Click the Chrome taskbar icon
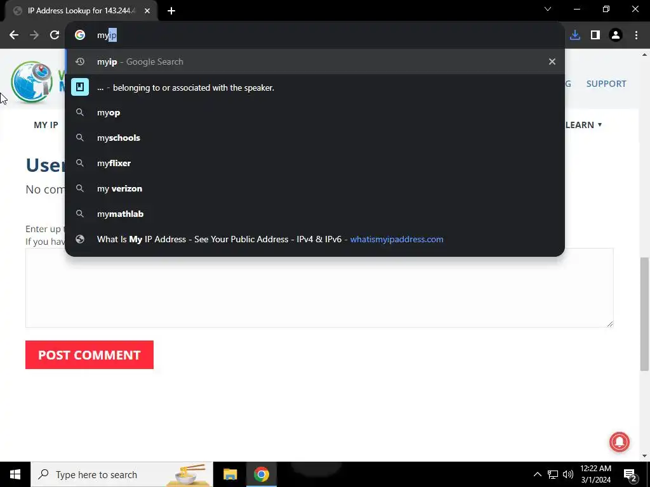The image size is (650, 487). [x=261, y=474]
